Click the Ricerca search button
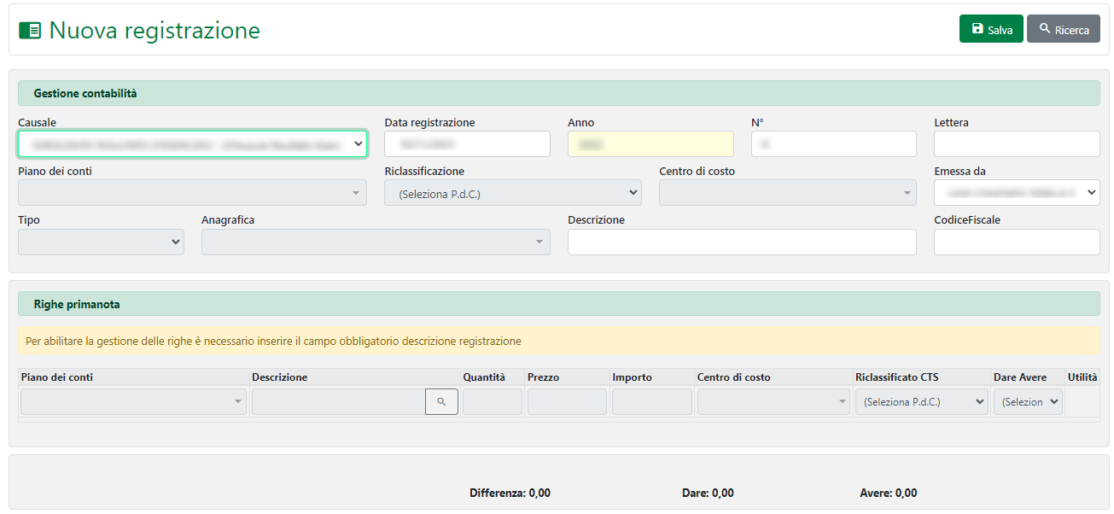 tap(1063, 29)
